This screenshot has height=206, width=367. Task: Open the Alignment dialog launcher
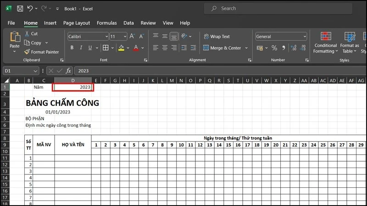(250, 60)
